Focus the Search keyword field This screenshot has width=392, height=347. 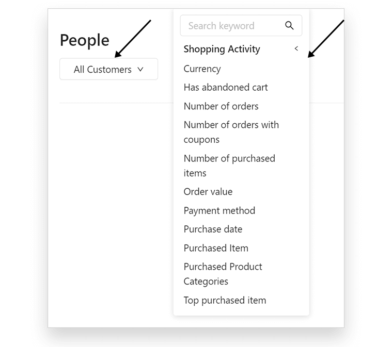click(x=241, y=25)
